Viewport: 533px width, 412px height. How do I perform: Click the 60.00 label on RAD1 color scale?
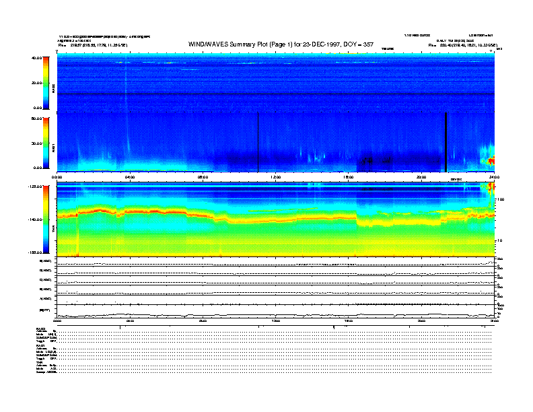tap(36, 118)
